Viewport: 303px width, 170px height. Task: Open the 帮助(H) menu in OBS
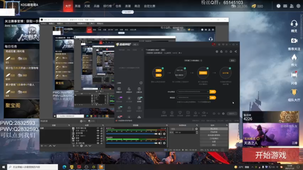tap(100, 23)
